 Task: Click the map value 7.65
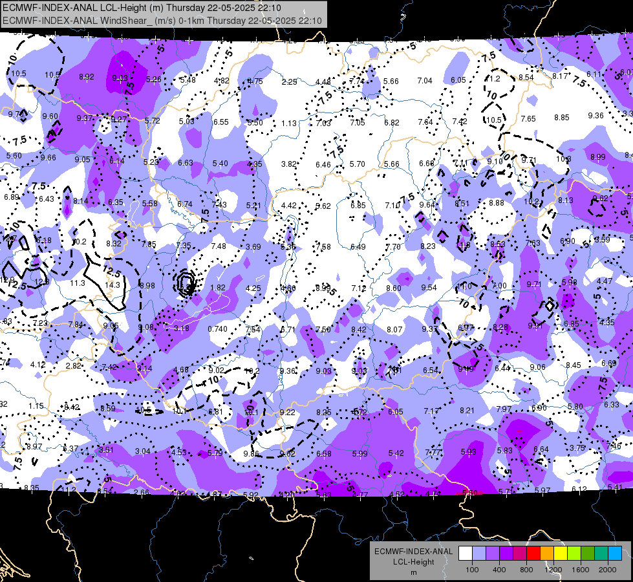coord(528,119)
